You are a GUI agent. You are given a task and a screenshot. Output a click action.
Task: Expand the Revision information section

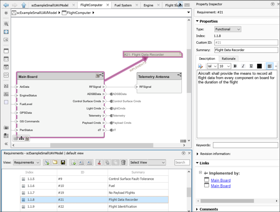pos(198,154)
